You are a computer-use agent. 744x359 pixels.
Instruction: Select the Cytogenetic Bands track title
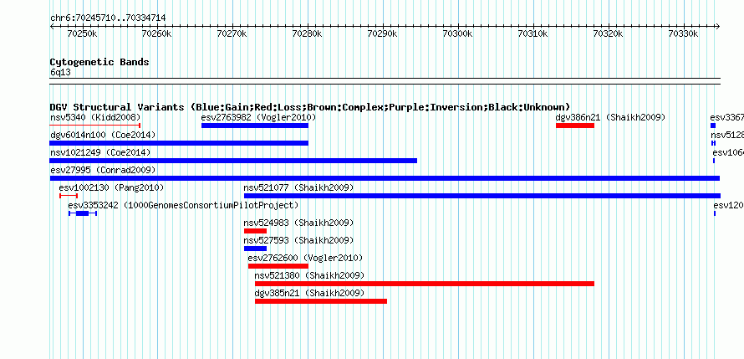coord(99,62)
